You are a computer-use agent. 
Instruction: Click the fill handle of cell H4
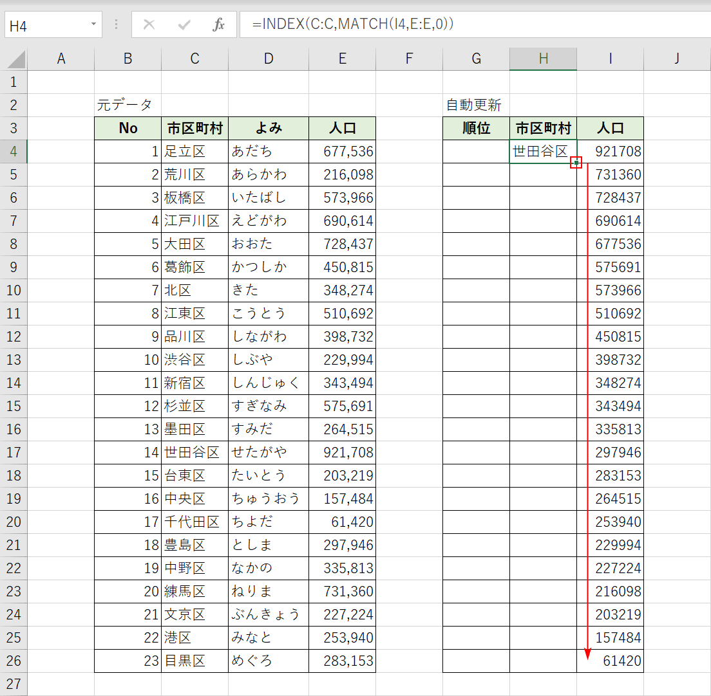576,163
